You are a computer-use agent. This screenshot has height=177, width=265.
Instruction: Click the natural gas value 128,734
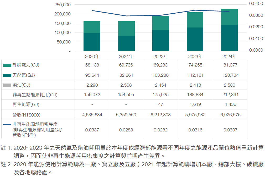(230, 75)
